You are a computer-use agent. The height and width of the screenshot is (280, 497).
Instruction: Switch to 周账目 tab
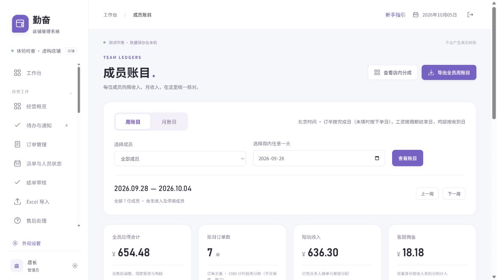pos(133,122)
